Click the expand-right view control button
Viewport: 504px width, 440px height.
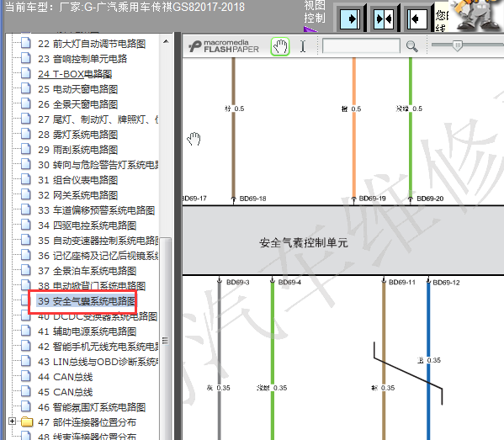[x=350, y=19]
